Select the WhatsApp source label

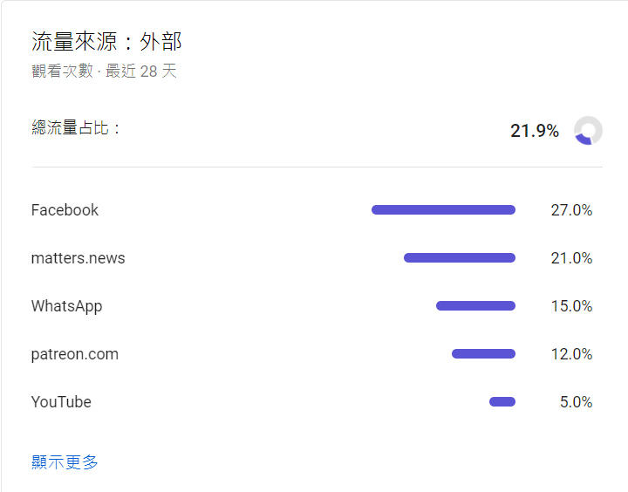point(67,306)
